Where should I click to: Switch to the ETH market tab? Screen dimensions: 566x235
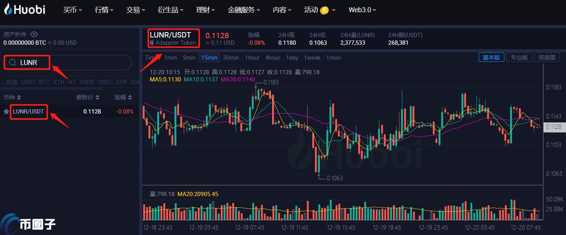pos(59,82)
